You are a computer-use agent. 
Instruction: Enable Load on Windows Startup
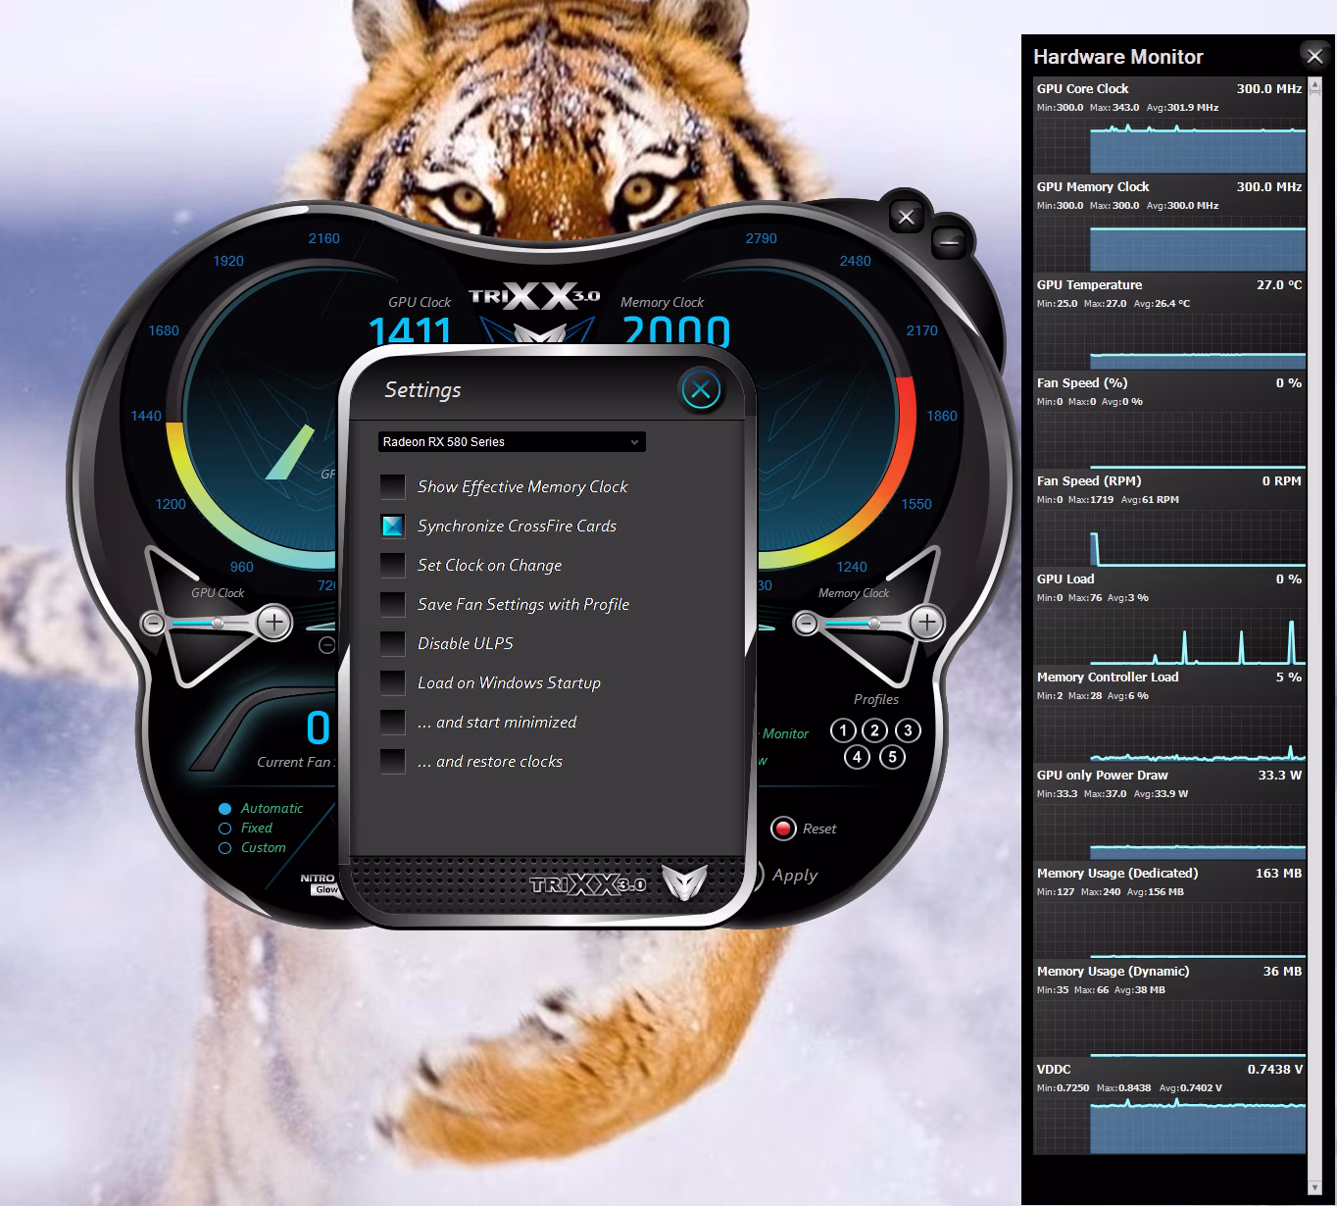coord(393,683)
